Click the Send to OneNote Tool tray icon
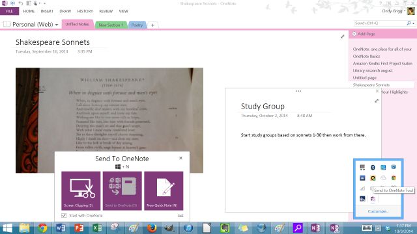Viewport: 417px width, 234px height. 373,199
